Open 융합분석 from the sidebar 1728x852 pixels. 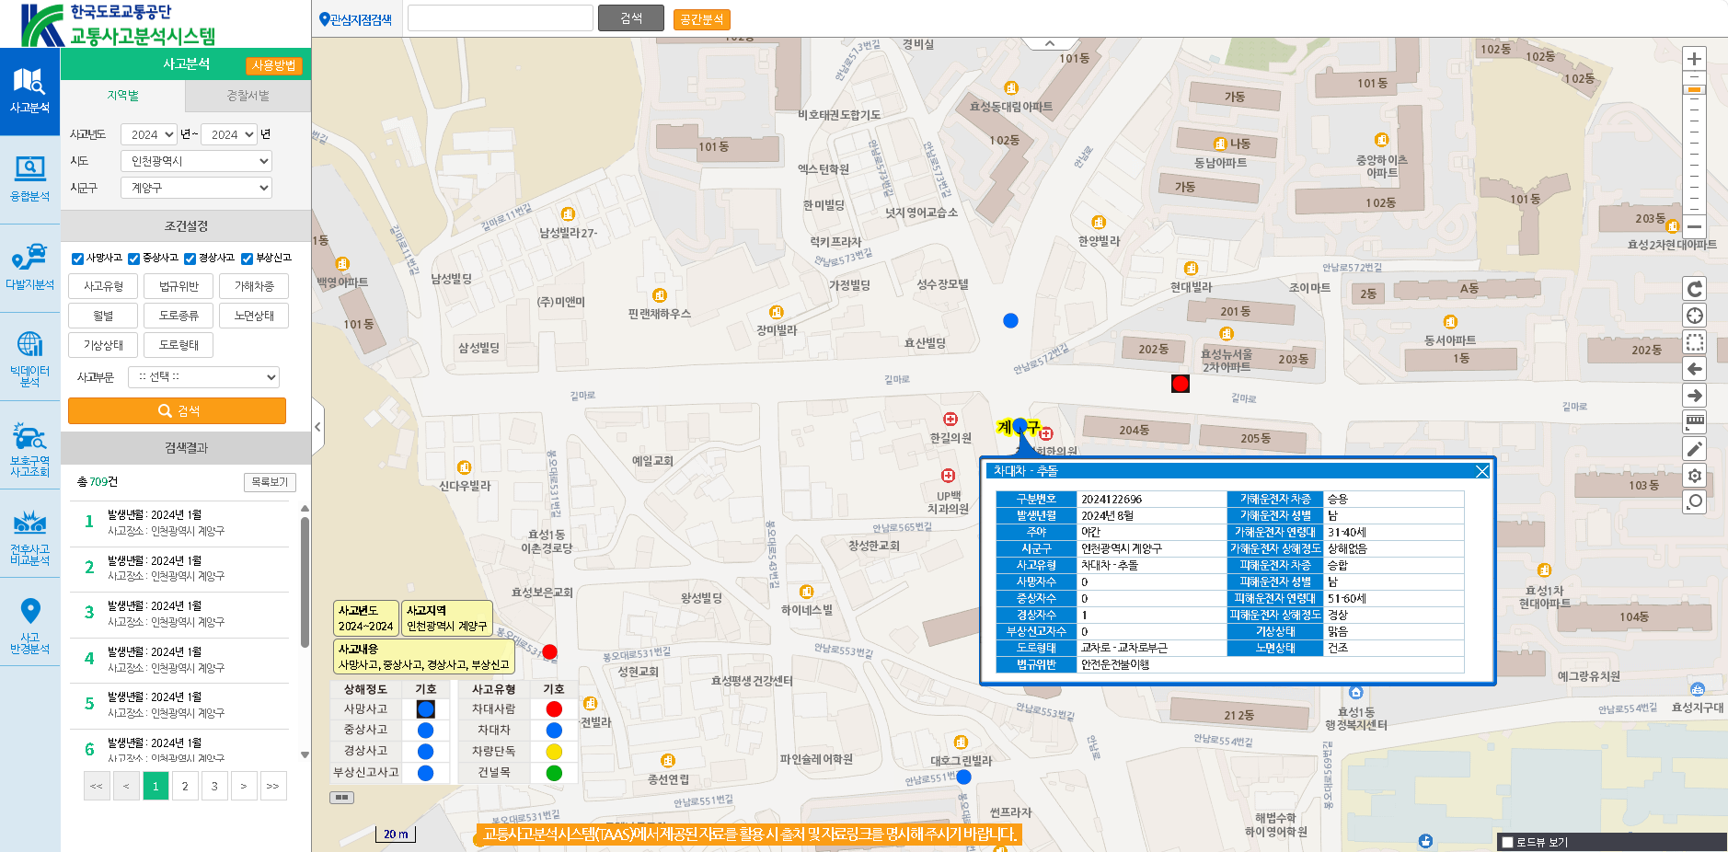point(29,178)
